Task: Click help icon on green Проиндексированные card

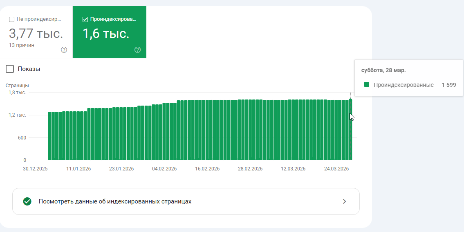Action: coord(138,50)
